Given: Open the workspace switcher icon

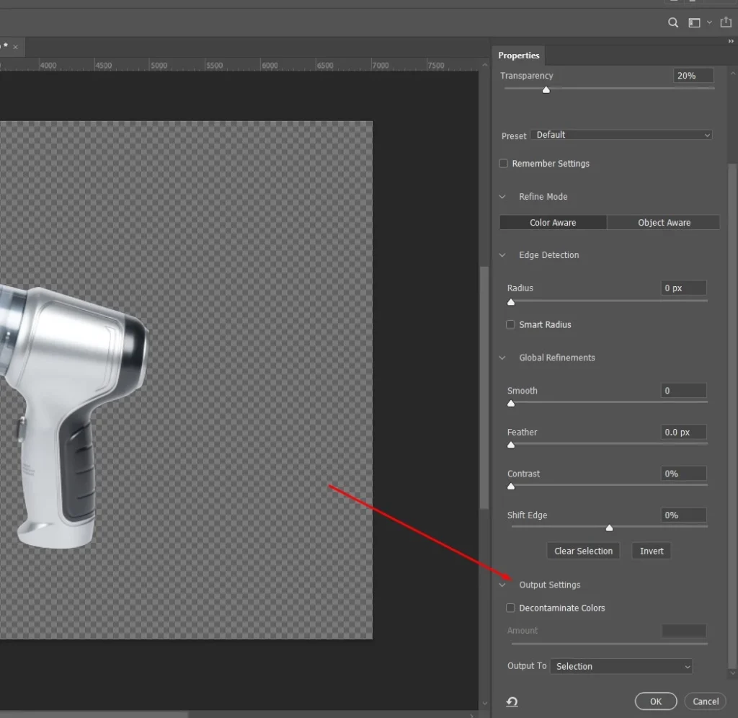Looking at the screenshot, I should pos(695,23).
